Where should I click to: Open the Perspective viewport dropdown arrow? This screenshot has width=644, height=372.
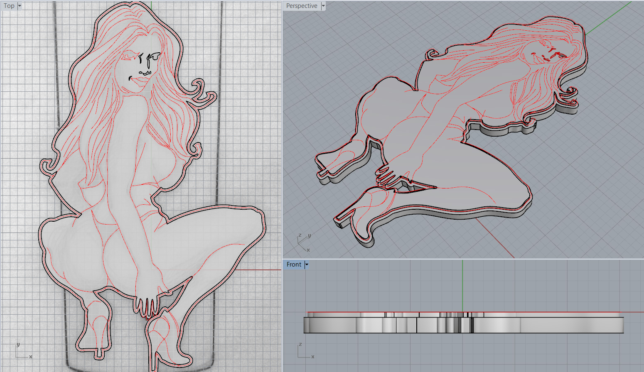coord(323,6)
